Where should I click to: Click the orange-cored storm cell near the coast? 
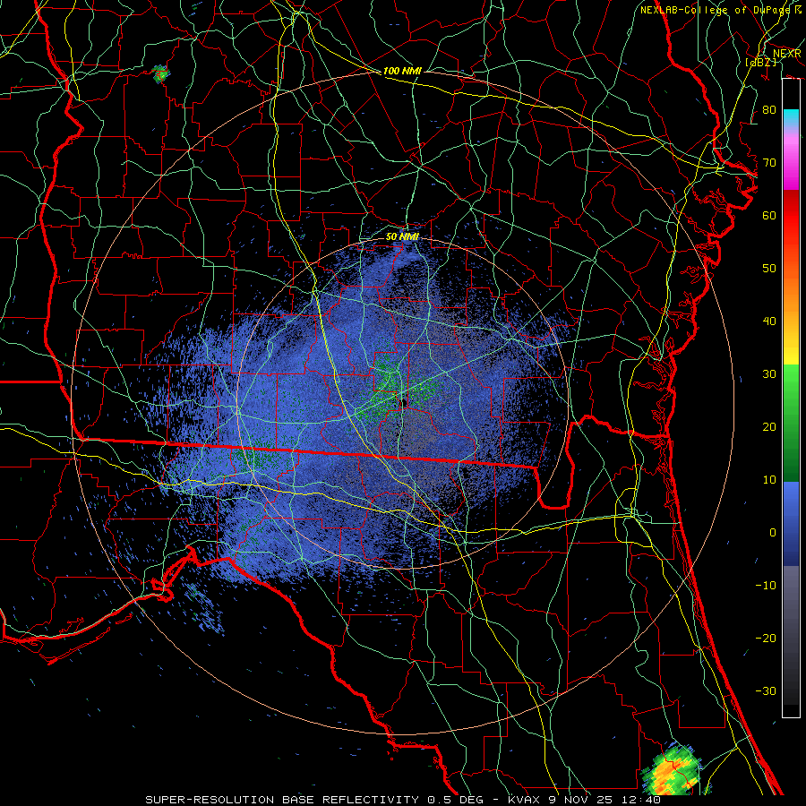click(672, 769)
